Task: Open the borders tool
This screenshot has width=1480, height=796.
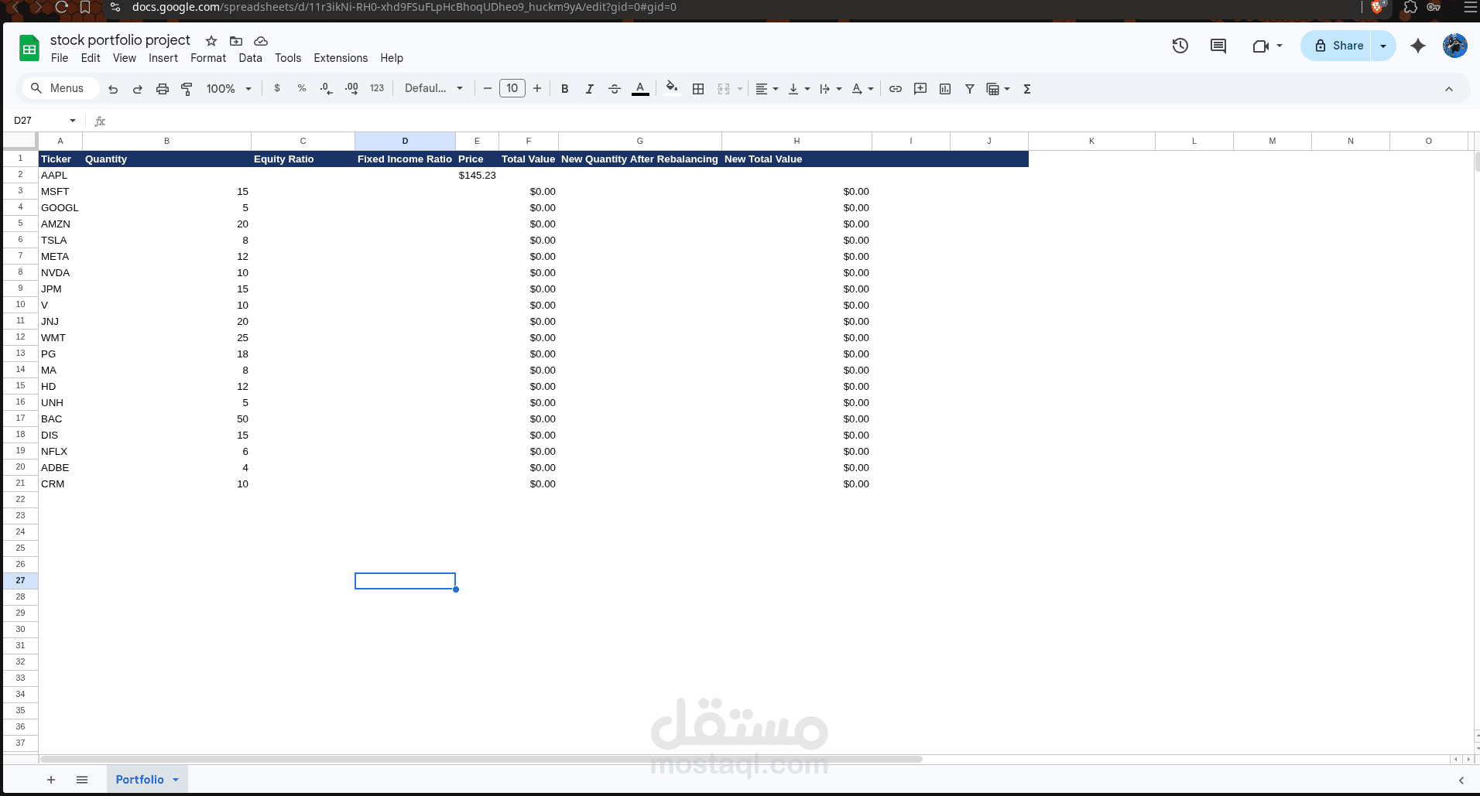Action: click(698, 89)
